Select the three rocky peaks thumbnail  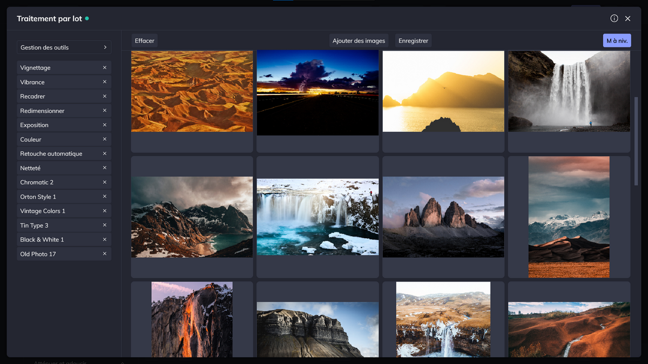(443, 217)
